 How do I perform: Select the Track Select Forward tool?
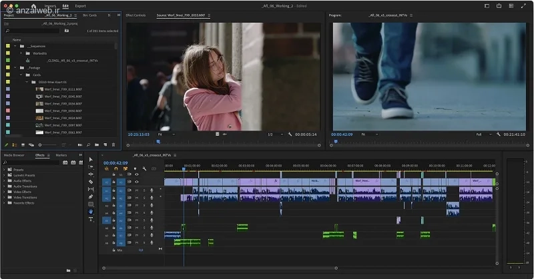click(91, 167)
